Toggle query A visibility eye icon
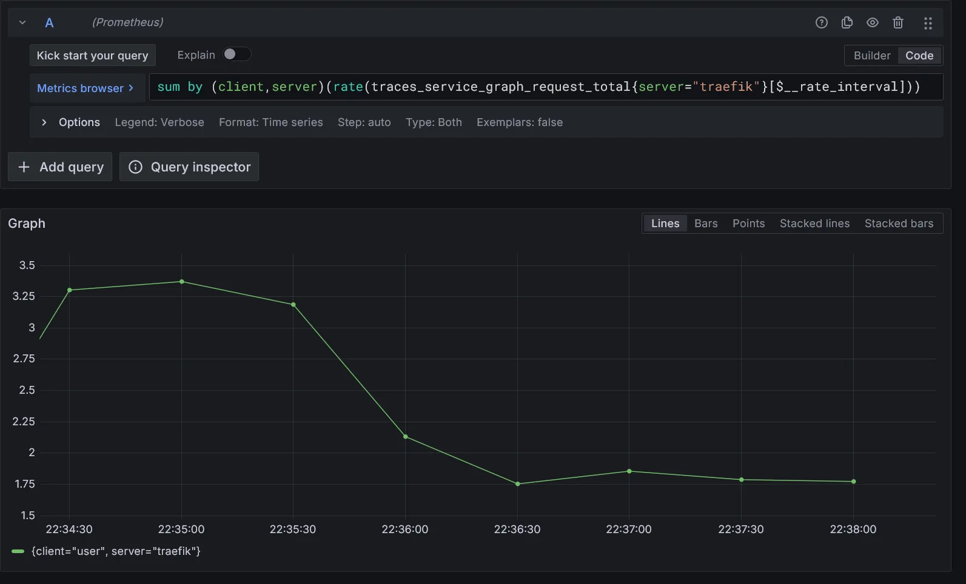The height and width of the screenshot is (584, 966). pos(873,22)
